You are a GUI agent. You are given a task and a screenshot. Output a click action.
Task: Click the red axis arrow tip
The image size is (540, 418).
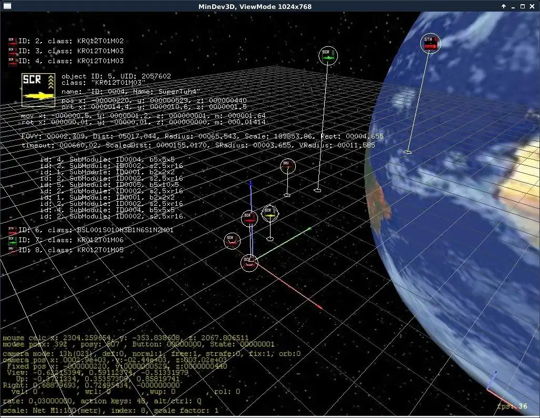(x=320, y=307)
